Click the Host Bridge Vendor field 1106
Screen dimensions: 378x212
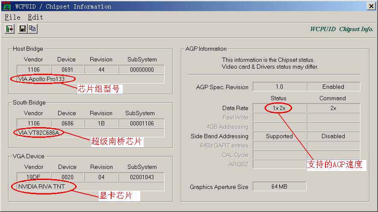(x=33, y=70)
